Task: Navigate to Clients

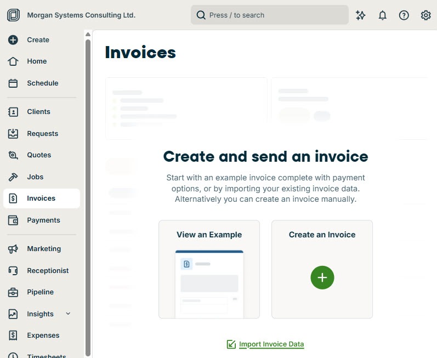Action: point(39,112)
